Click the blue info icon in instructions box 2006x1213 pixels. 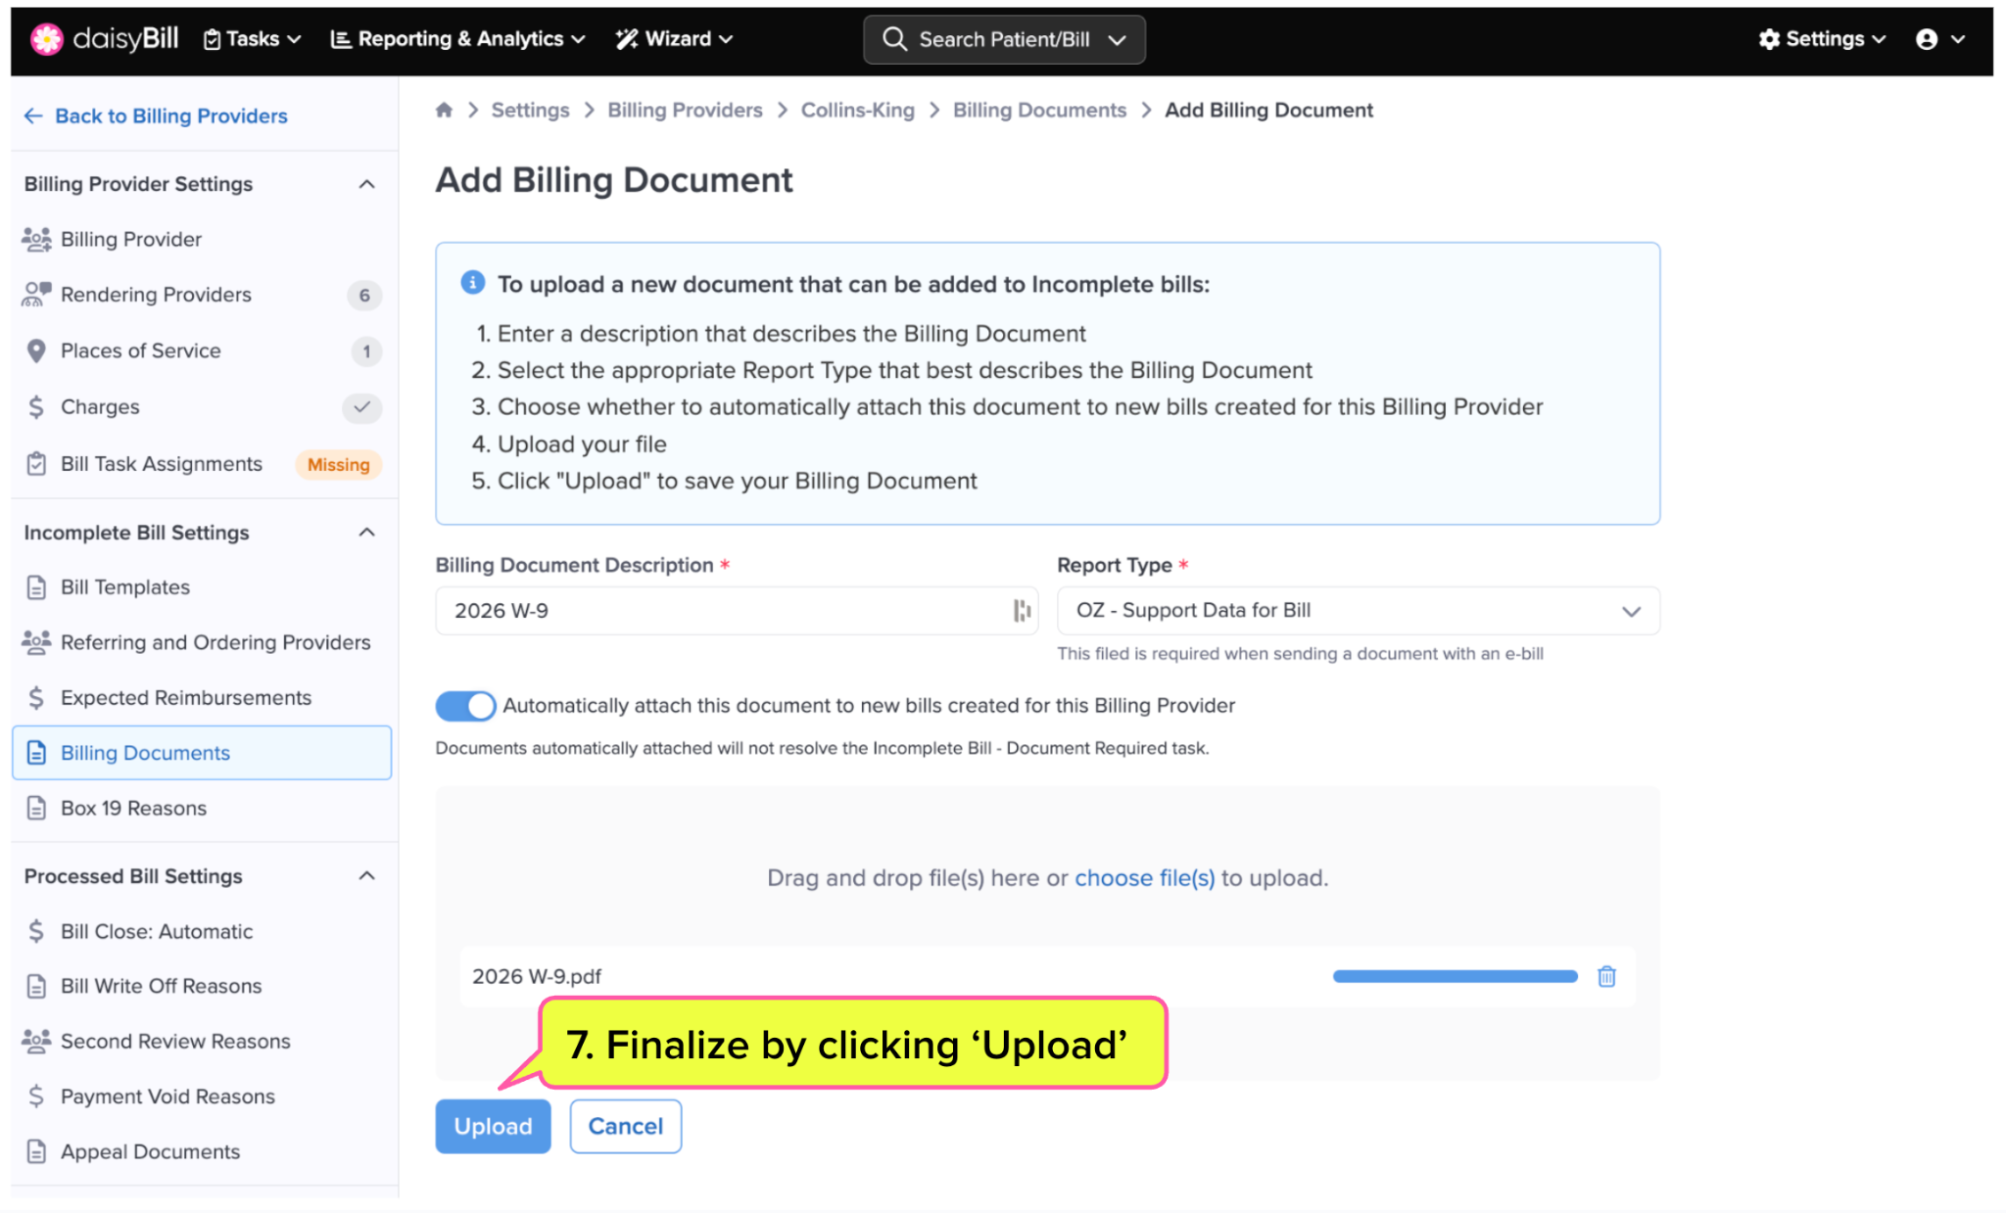pyautogui.click(x=472, y=283)
